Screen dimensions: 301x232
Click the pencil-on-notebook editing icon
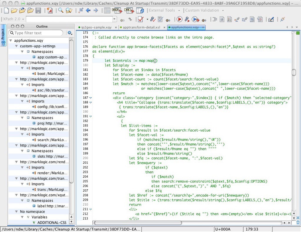tap(271, 19)
